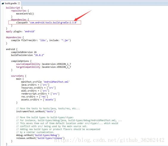Click the sourceSets block header
This screenshot has width=168, height=146.
coord(19,76)
